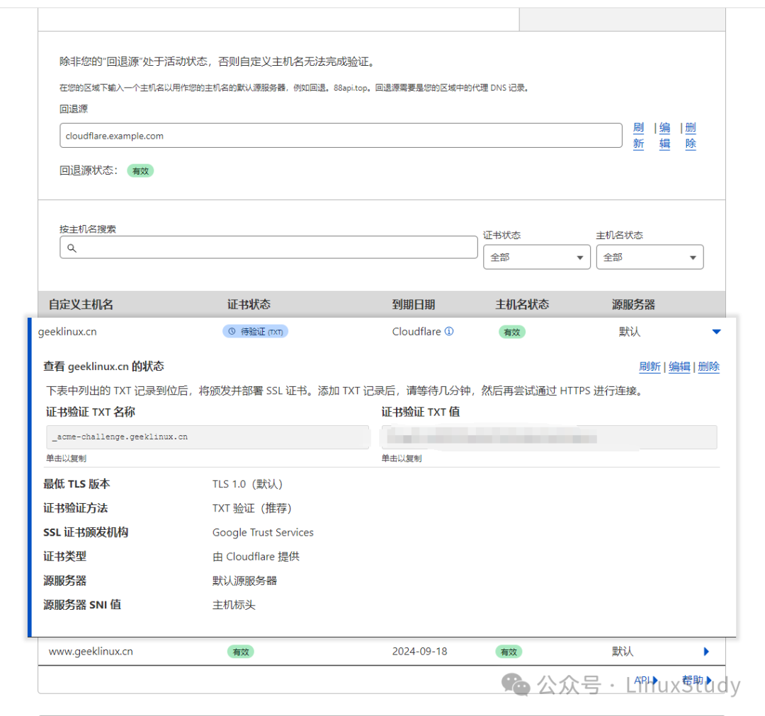Open the API link at the bottom
The height and width of the screenshot is (716, 765).
[x=645, y=681]
